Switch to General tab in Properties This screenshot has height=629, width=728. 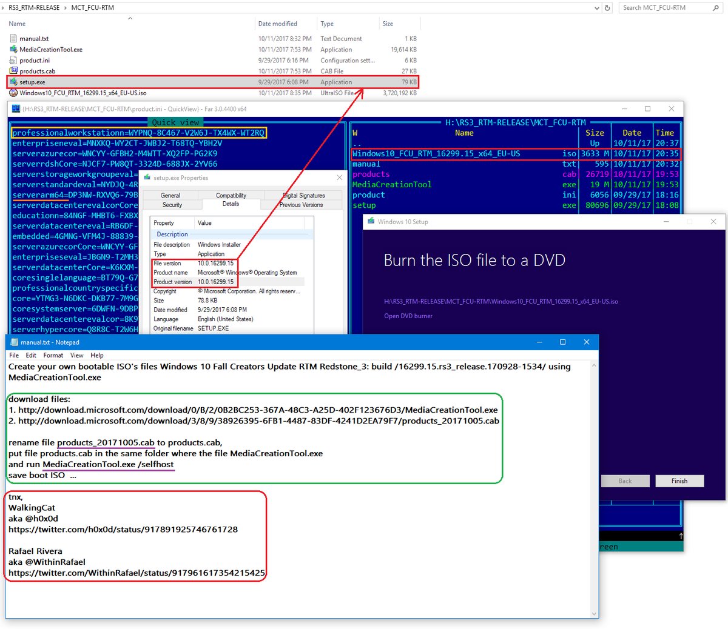(170, 196)
